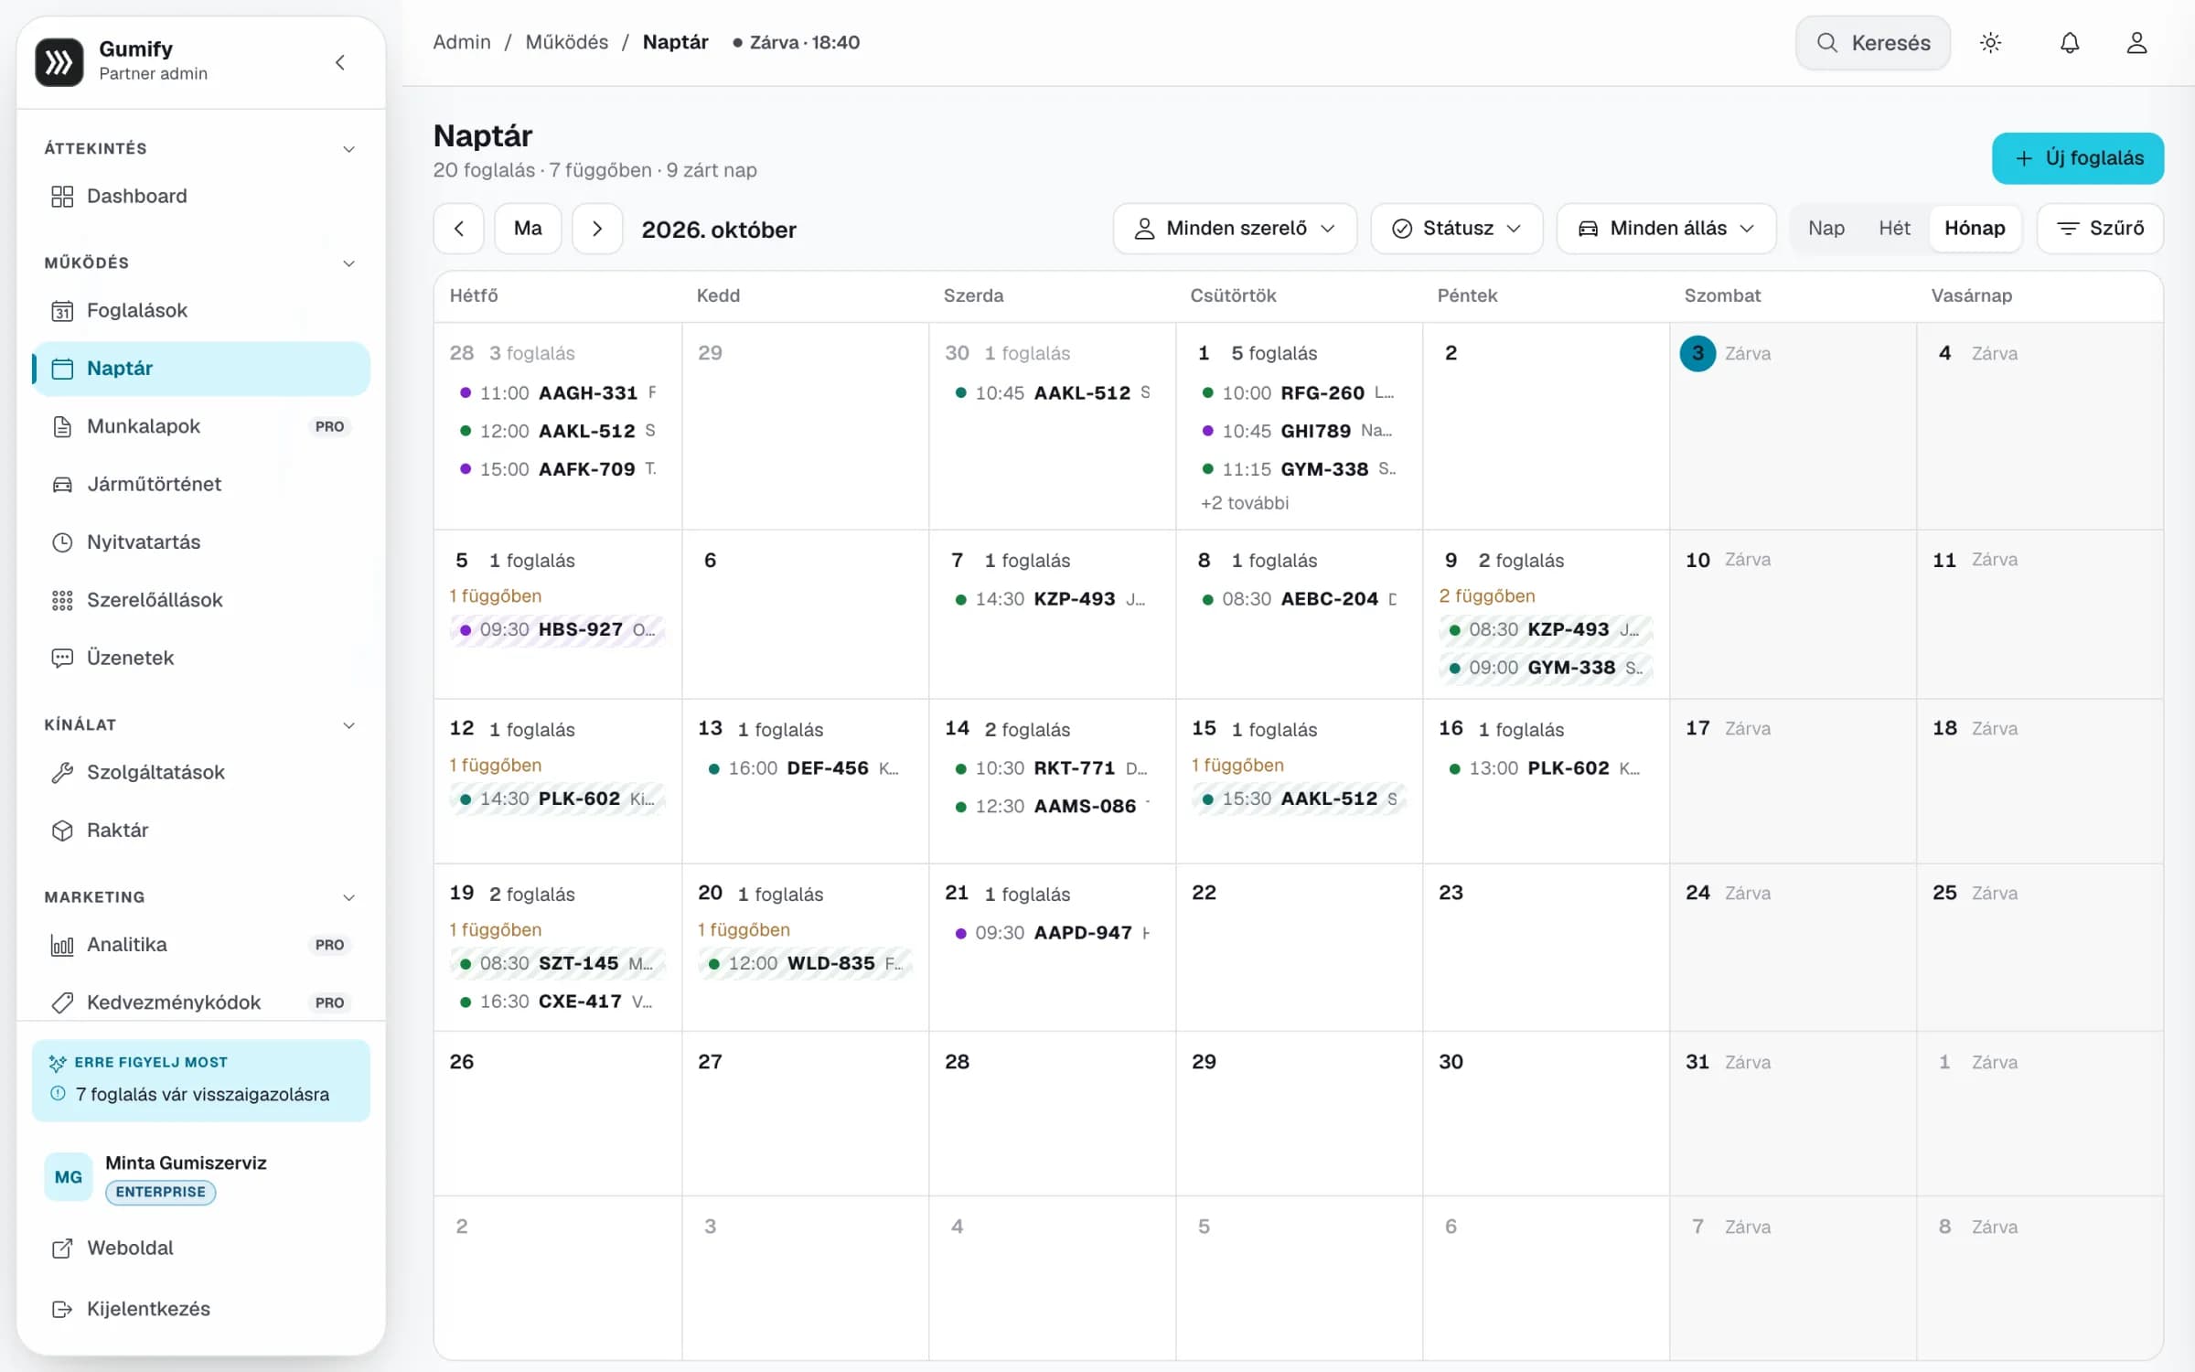Open booking 12:00 WLD-835

pos(806,963)
